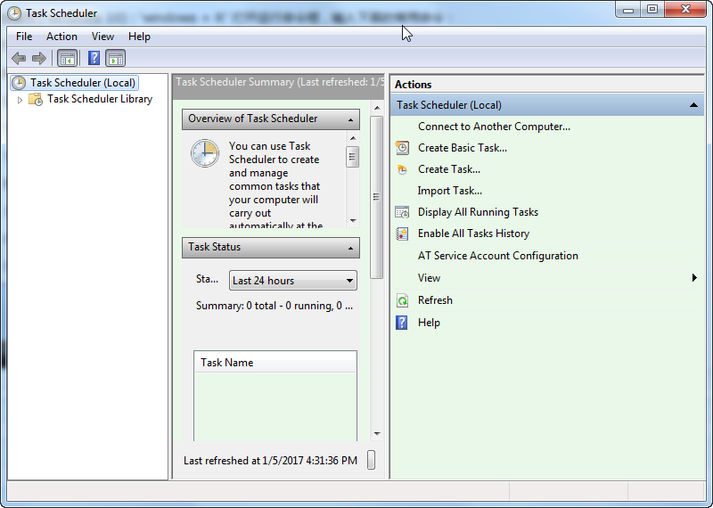Click the Forward arrow toolbar icon
The width and height of the screenshot is (713, 508).
pos(39,58)
